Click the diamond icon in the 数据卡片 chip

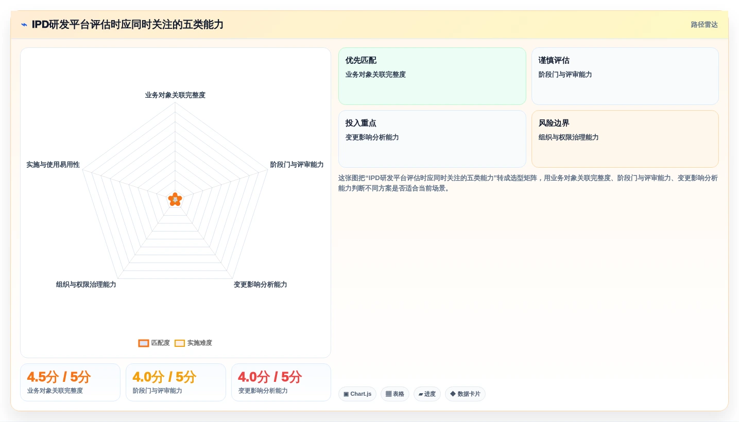(x=453, y=394)
